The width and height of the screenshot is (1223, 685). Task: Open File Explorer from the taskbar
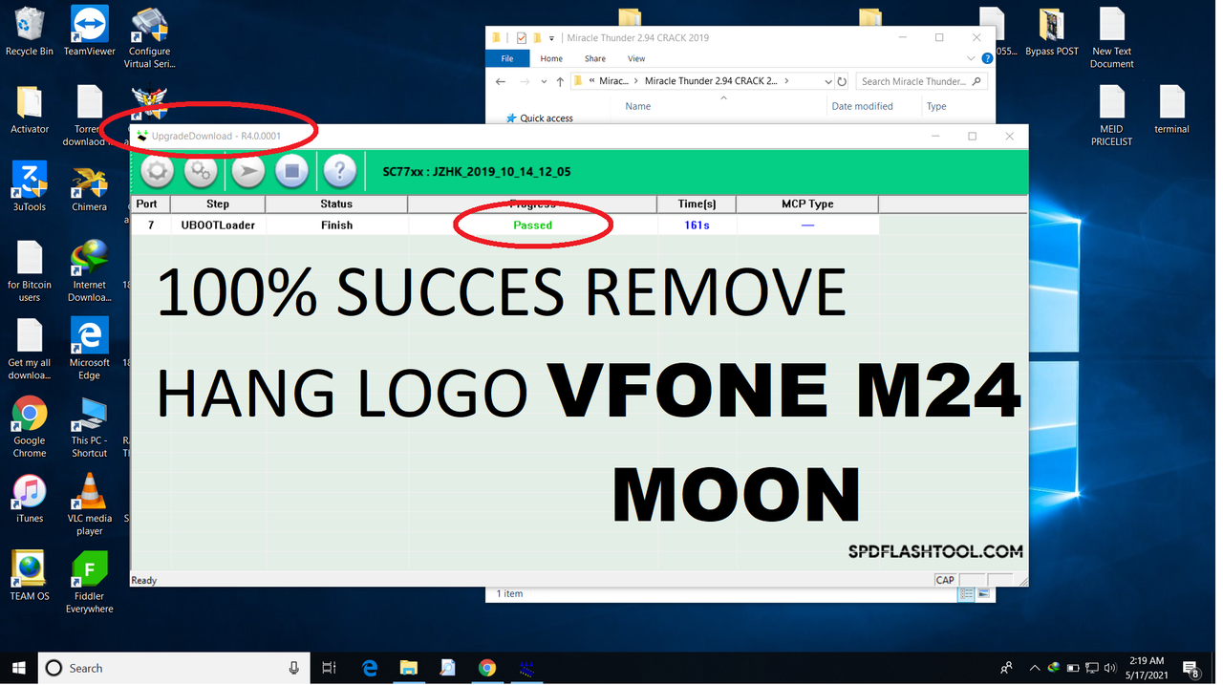click(408, 668)
